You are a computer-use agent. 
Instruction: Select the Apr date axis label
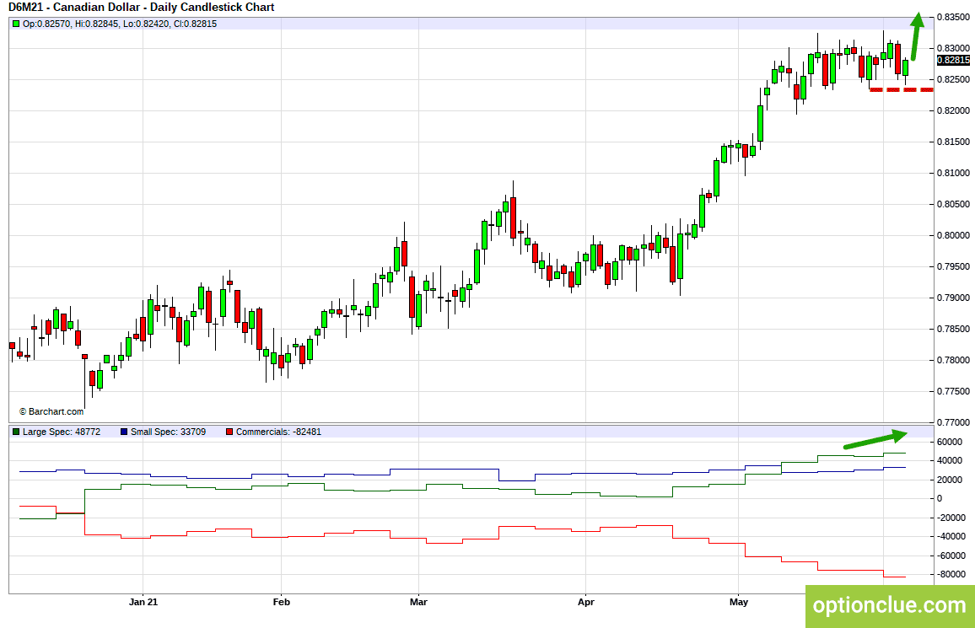tap(585, 602)
